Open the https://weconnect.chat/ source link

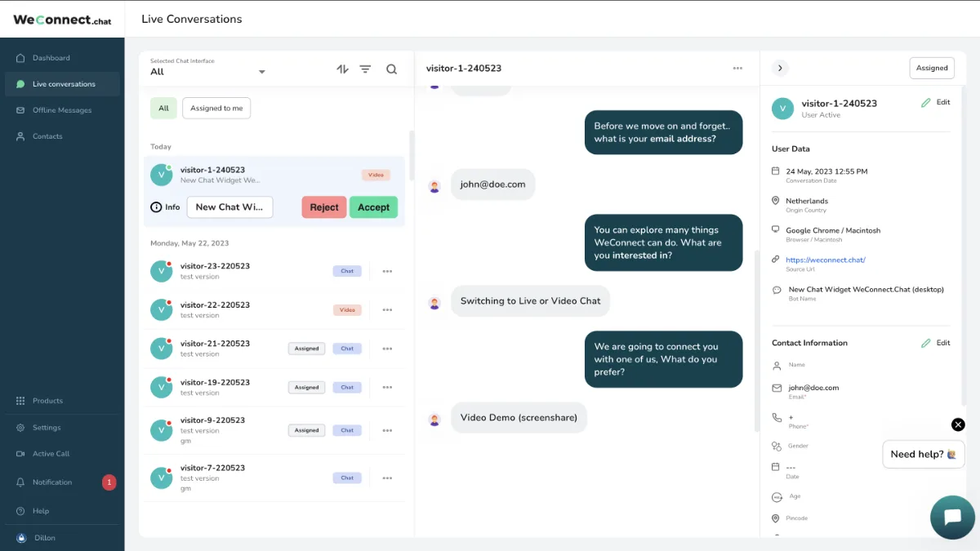point(826,260)
